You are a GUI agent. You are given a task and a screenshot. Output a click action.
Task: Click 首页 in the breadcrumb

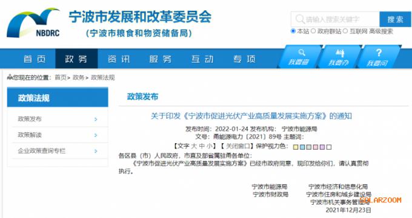tap(61, 77)
